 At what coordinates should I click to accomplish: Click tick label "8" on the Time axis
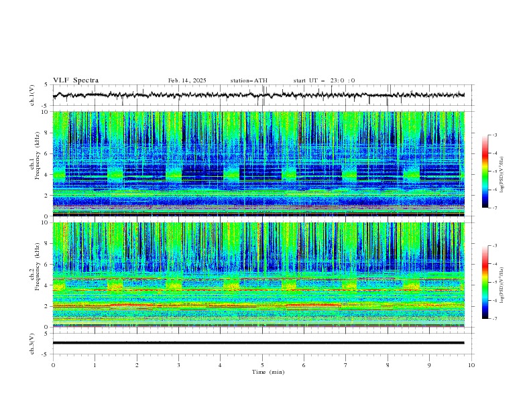click(x=388, y=365)
